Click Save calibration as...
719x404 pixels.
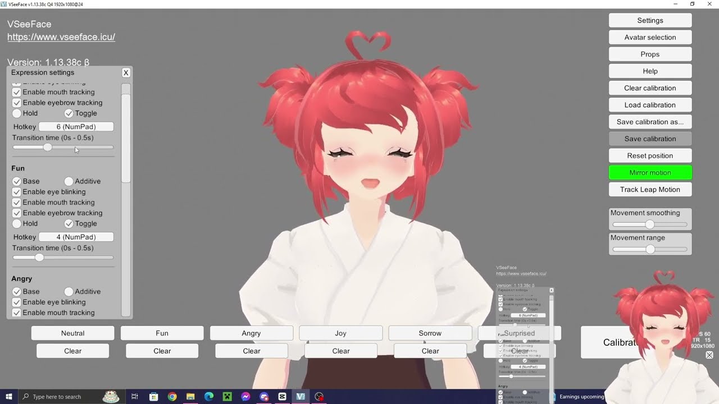650,122
